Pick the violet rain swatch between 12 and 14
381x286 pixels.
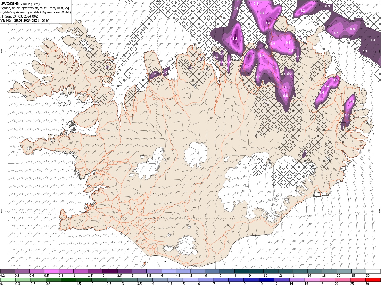pos(282,279)
